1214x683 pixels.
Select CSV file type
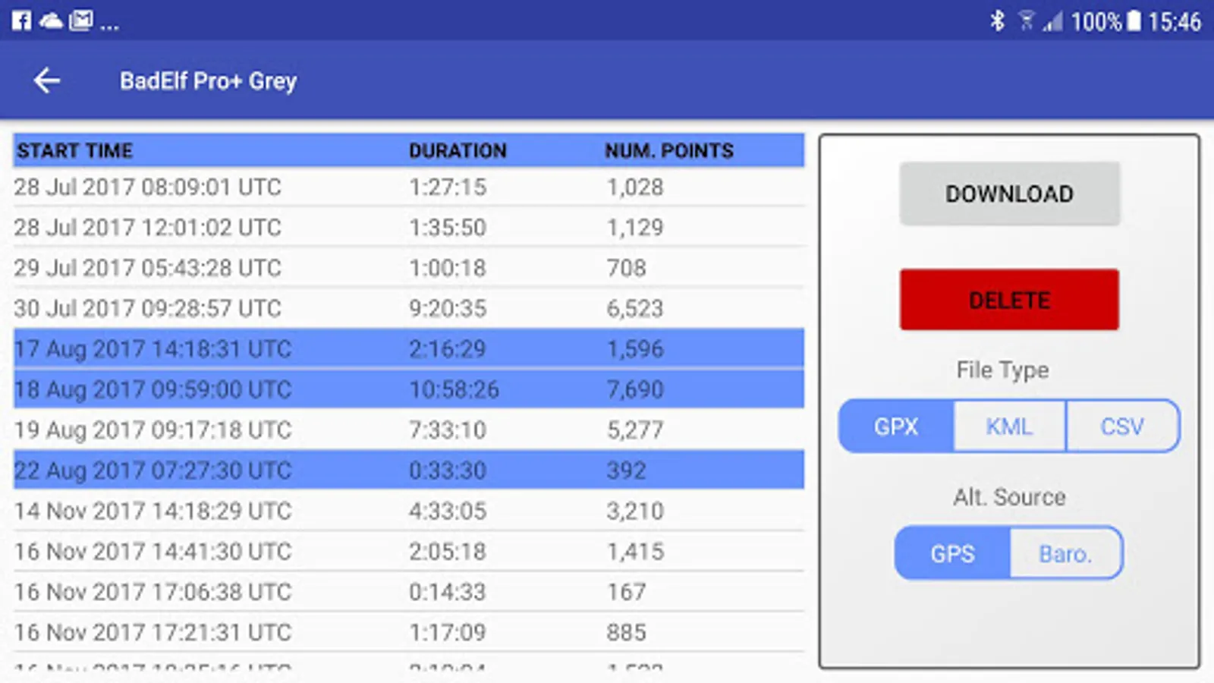[1122, 426]
